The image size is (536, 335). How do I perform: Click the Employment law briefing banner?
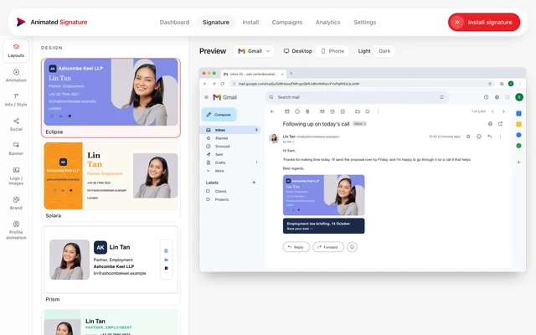324,226
